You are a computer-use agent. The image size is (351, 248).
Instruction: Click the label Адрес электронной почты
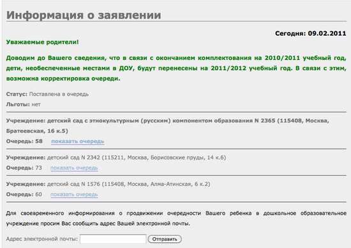click(42, 239)
